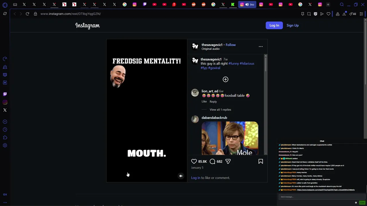Screen dimensions: 367x206
Task: Click the Austin Powers GIF comment
Action: pyautogui.click(x=230, y=138)
